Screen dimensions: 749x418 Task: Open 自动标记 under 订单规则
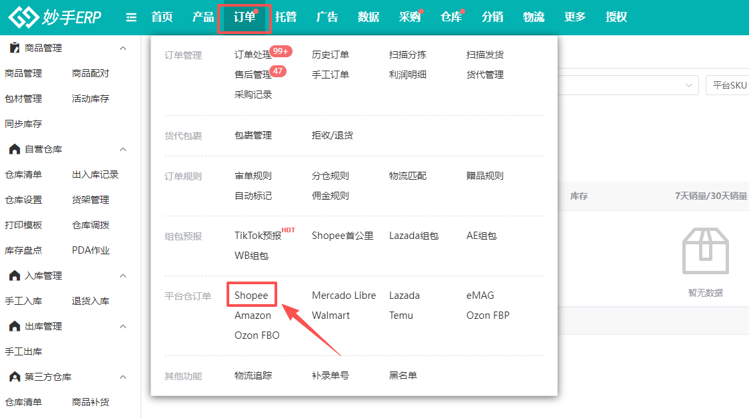[x=253, y=196]
